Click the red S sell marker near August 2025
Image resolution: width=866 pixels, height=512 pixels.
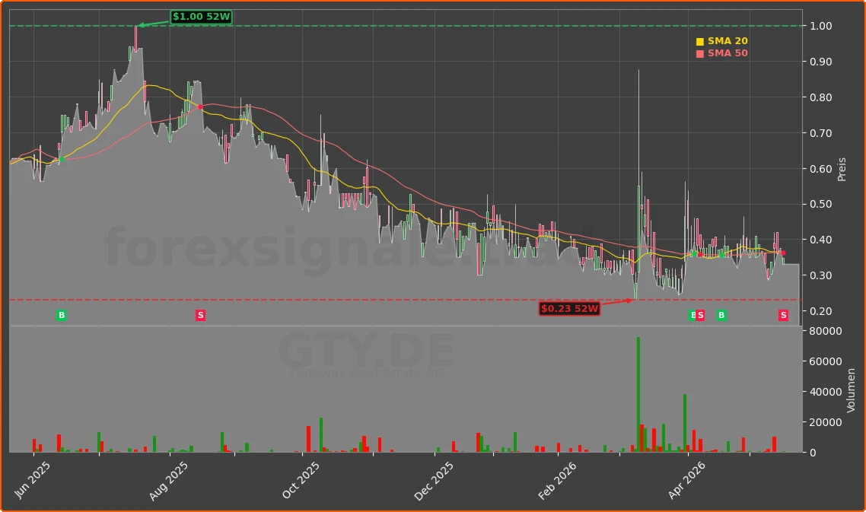(x=200, y=316)
